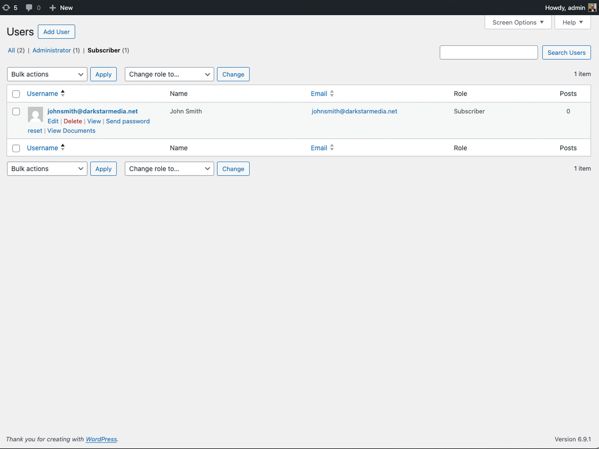Click the admin avatar in top bar
The image size is (599, 449).
point(592,7)
